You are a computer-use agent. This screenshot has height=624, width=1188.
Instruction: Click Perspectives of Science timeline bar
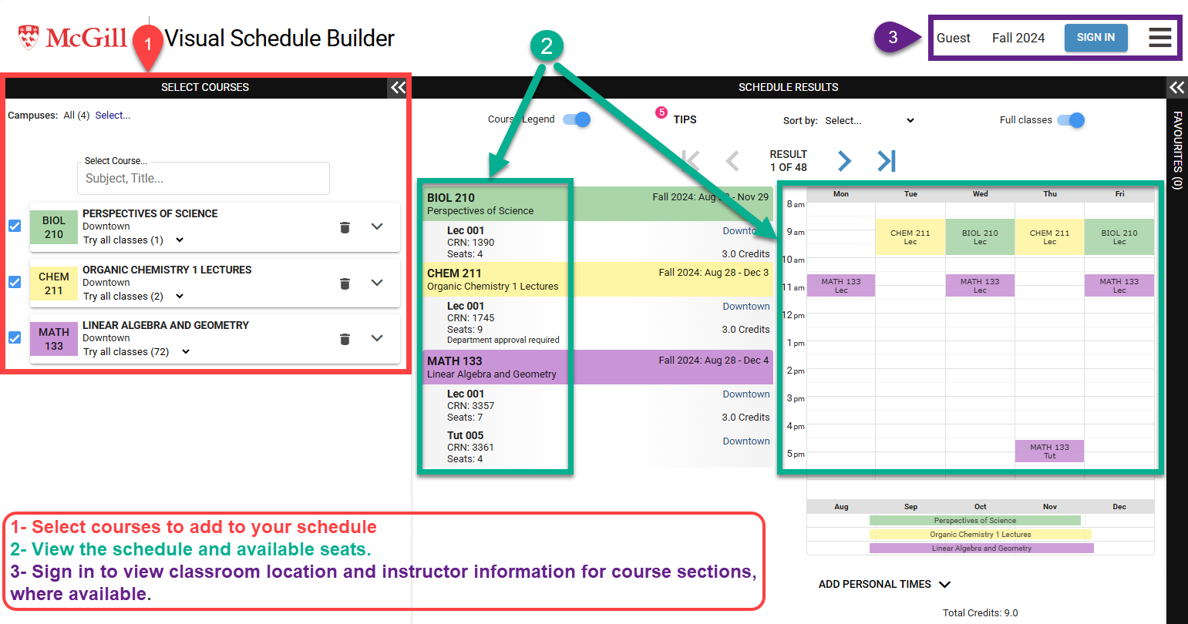(x=975, y=521)
